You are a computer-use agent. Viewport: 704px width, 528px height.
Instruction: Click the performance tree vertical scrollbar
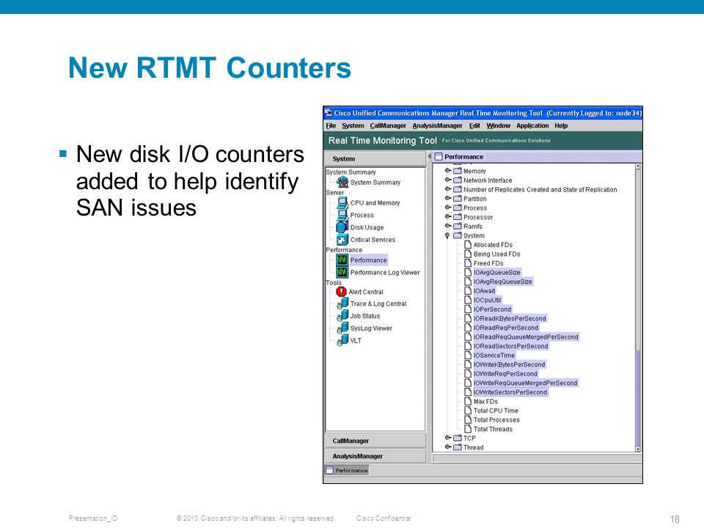pos(638,307)
